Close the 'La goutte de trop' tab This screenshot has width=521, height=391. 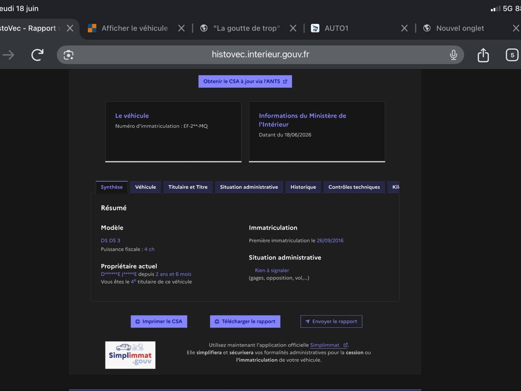tap(293, 28)
